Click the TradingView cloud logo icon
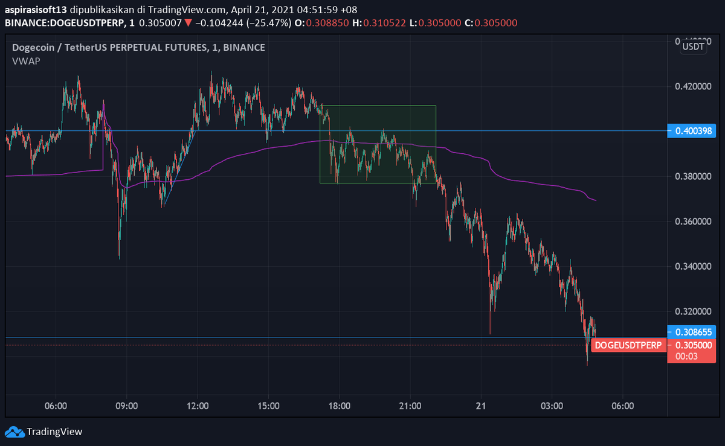The height and width of the screenshot is (446, 725). pos(14,432)
